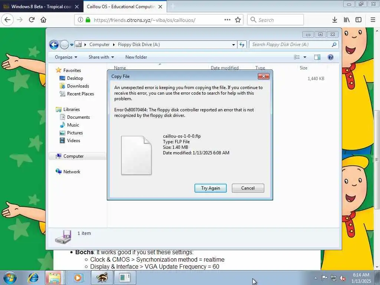Open Windows Media Player taskbar icon
Viewport: 380px width, 285px height.
click(78, 278)
